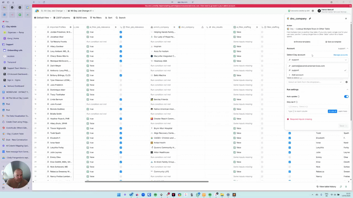Click run arrow on ai_filter_job_relevance column
Screen dimensions: 353x198
[x=116, y=27]
